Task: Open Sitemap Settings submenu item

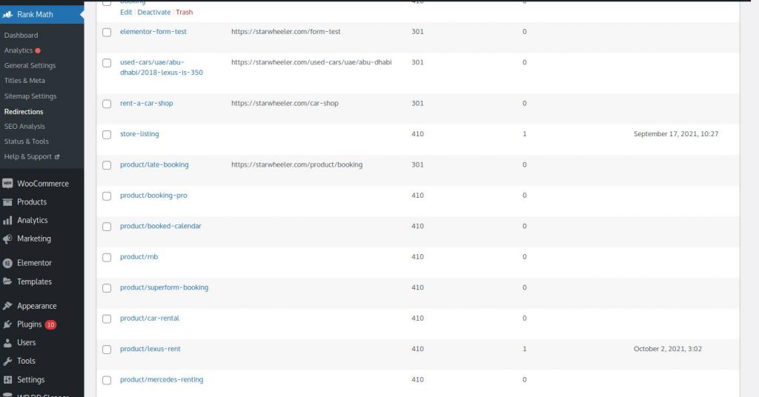Action: click(30, 96)
